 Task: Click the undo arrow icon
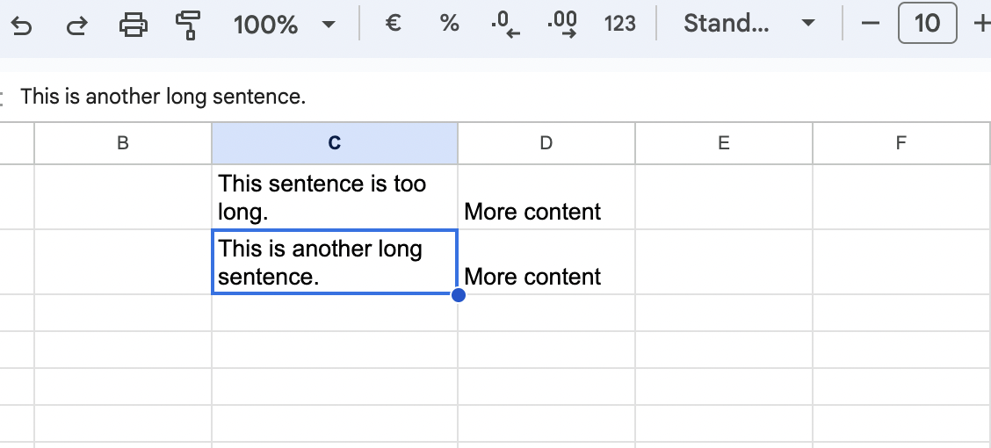click(x=21, y=25)
